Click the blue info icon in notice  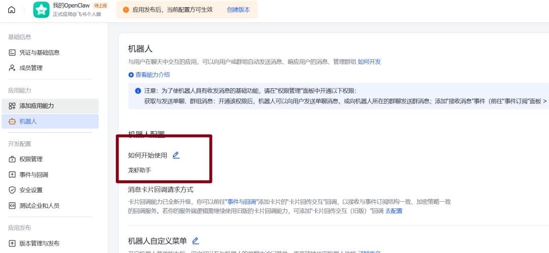pos(138,91)
